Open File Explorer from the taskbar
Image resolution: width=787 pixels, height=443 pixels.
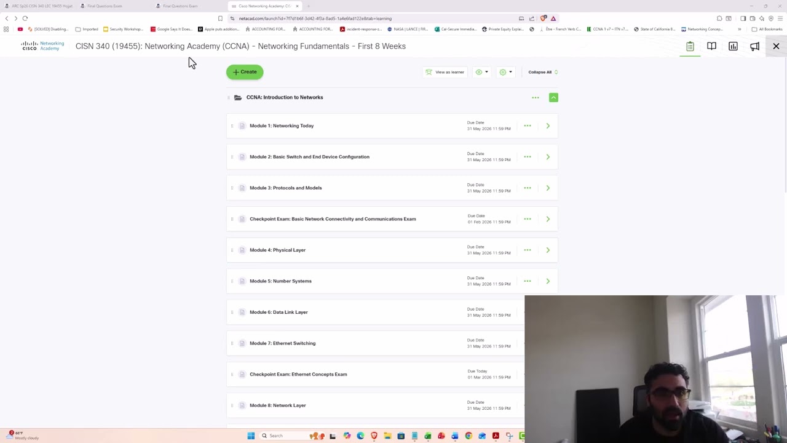click(x=387, y=436)
